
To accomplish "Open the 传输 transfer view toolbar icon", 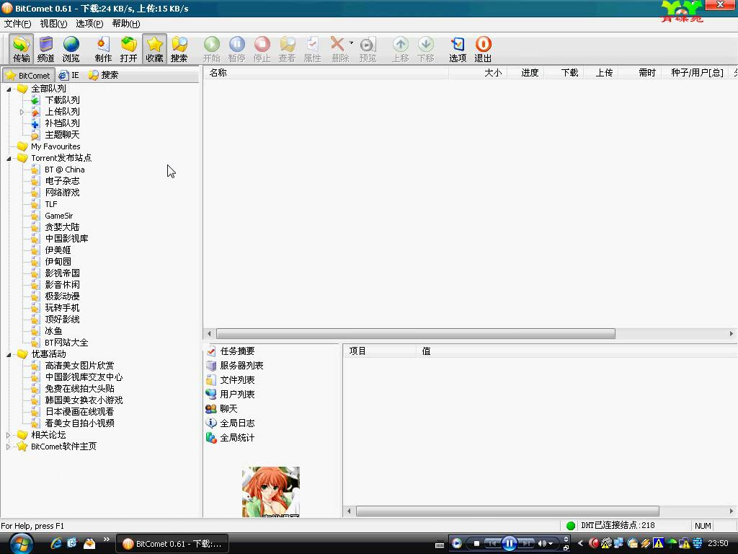I will [22, 49].
